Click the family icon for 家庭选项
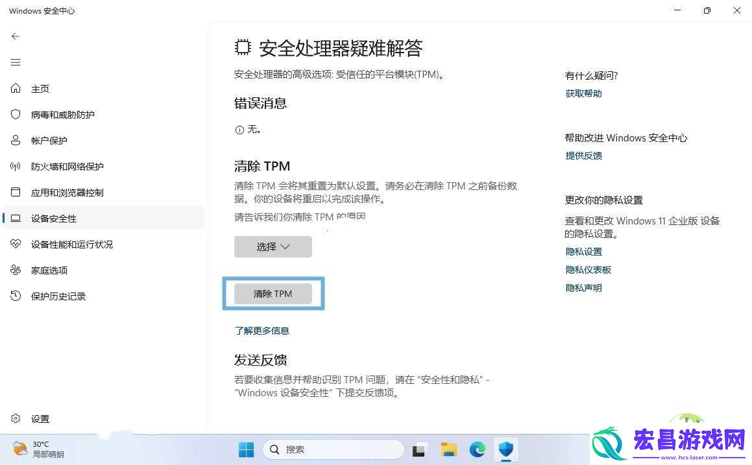 [16, 270]
